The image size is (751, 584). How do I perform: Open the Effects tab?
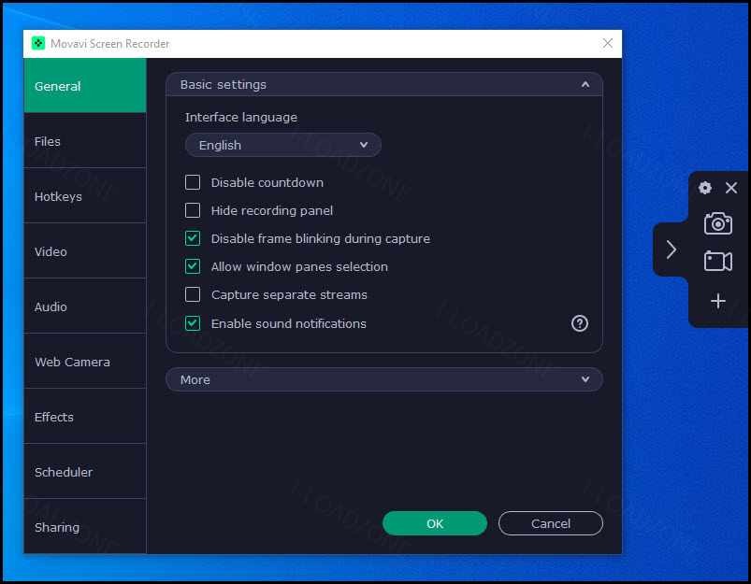[x=85, y=416]
